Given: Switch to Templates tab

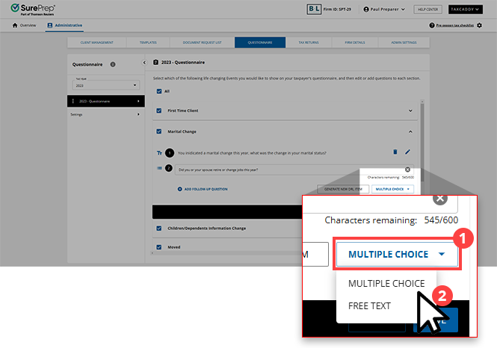Looking at the screenshot, I should tap(148, 43).
